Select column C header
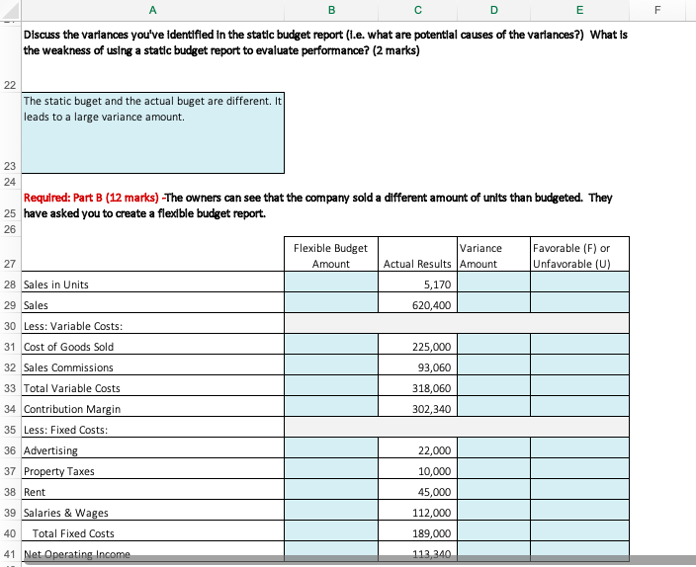This screenshot has height=567, width=696. point(417,10)
